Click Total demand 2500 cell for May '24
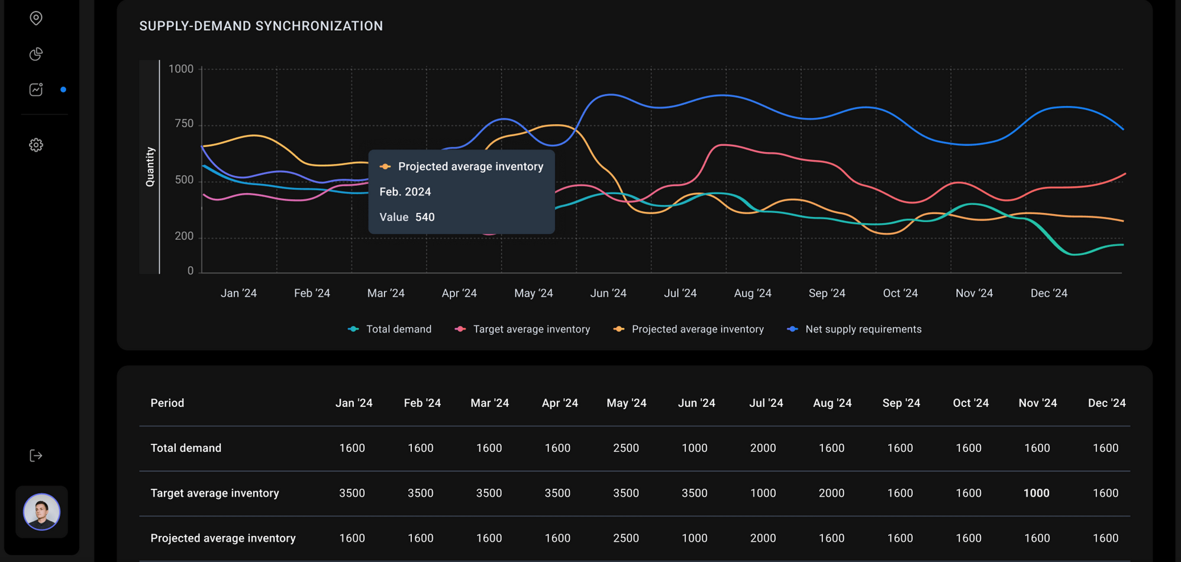 coord(625,448)
